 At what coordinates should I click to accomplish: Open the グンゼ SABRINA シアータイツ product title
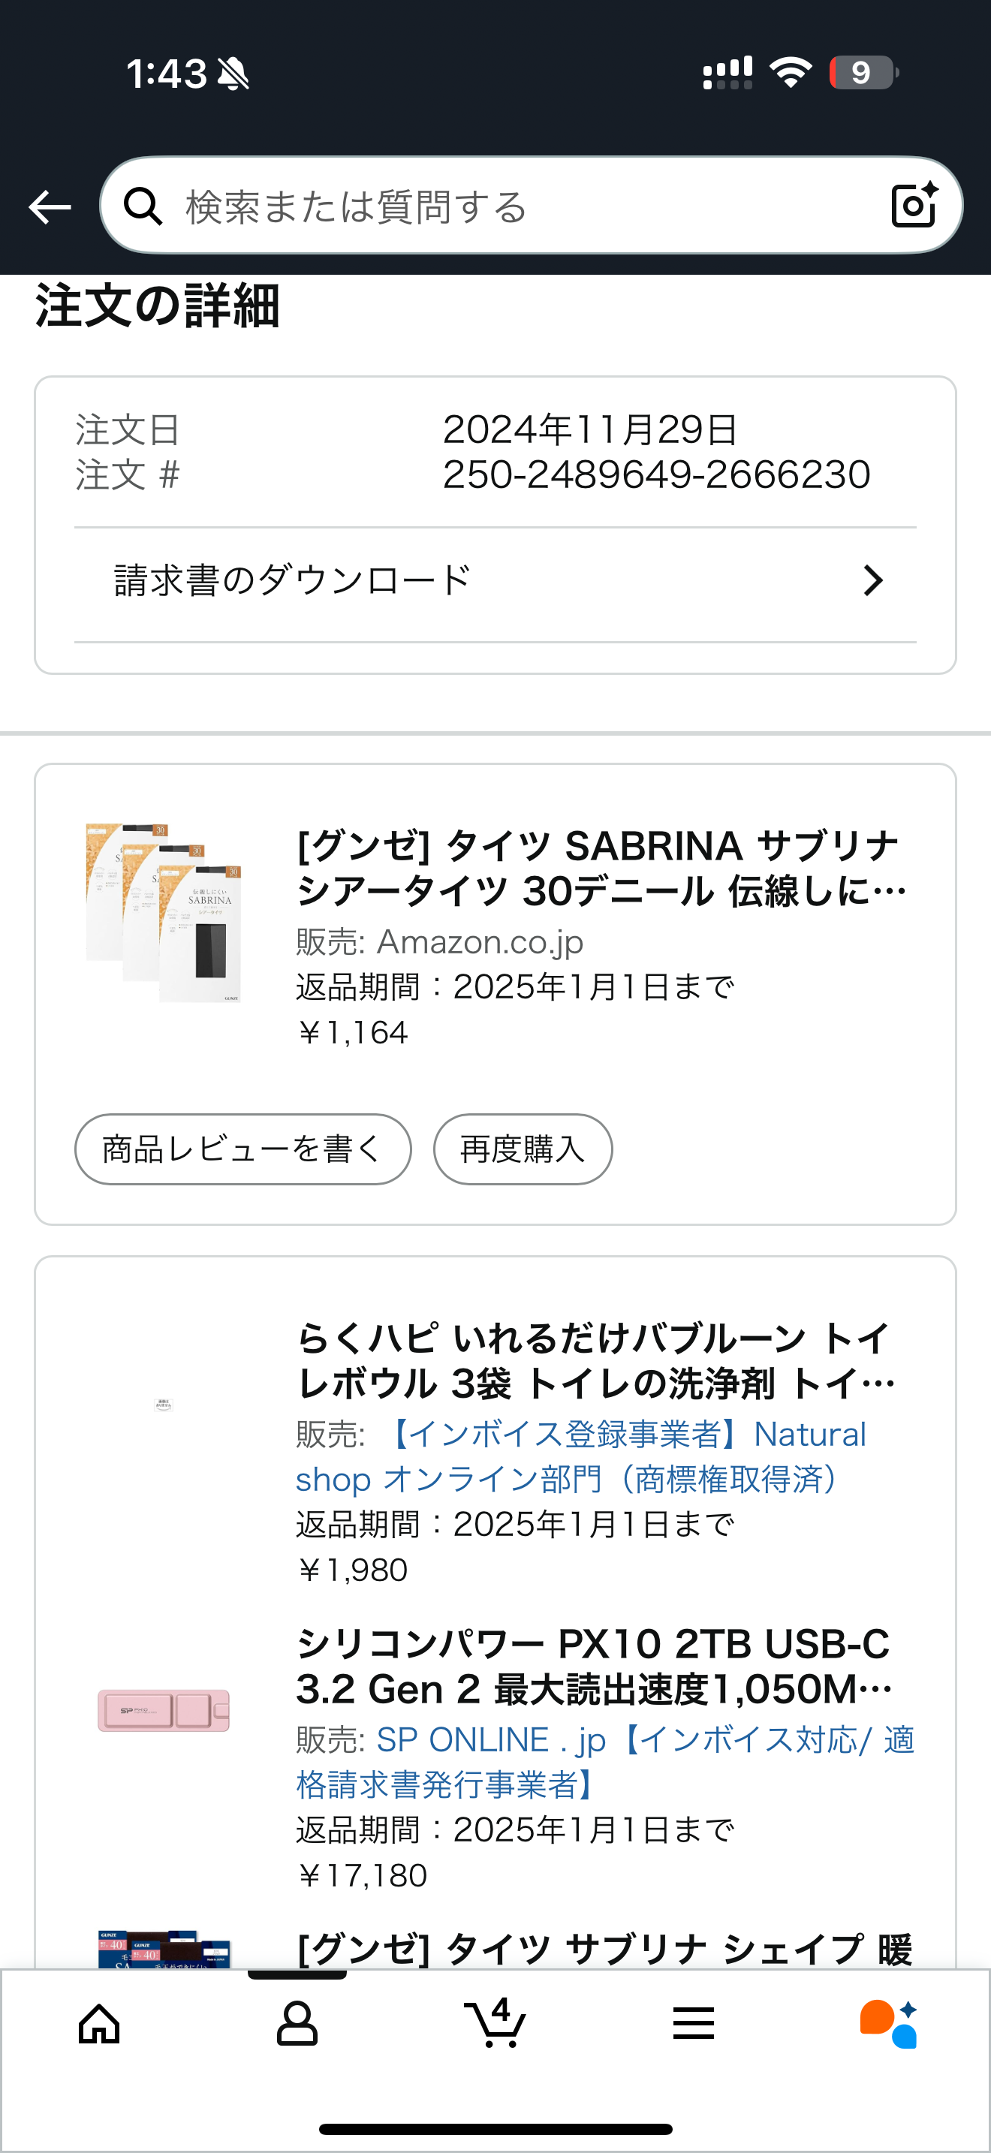pos(600,869)
